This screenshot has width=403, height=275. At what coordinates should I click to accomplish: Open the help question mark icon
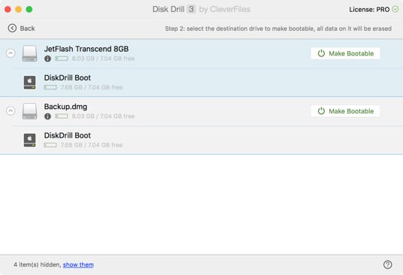point(387,264)
